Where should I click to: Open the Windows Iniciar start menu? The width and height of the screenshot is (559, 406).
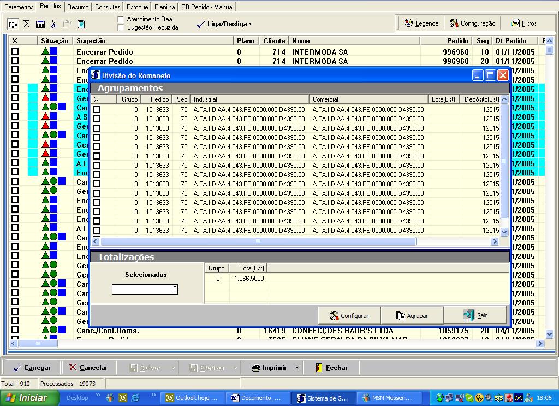[29, 398]
